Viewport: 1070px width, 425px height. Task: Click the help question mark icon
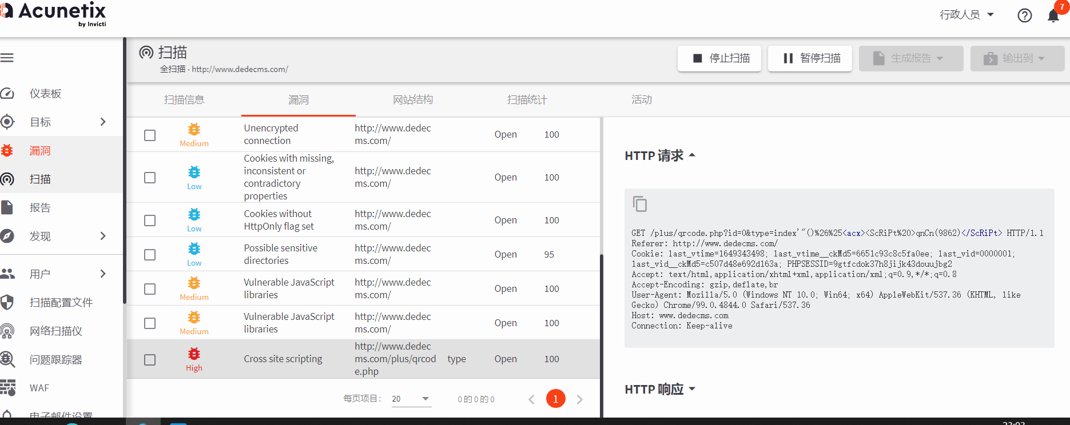click(x=1025, y=15)
